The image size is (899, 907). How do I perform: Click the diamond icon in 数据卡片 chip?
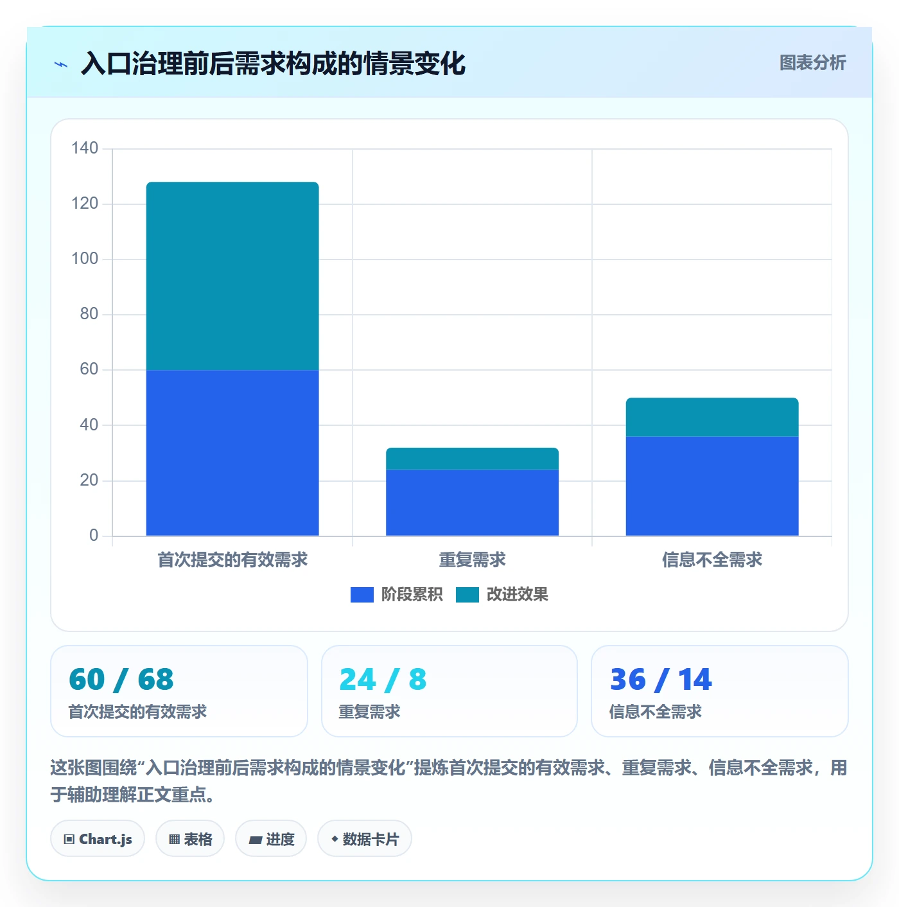[335, 839]
